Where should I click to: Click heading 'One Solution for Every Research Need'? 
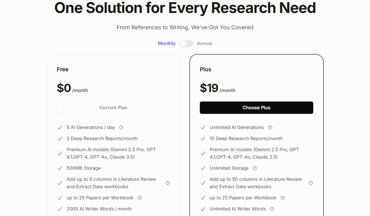(185, 8)
